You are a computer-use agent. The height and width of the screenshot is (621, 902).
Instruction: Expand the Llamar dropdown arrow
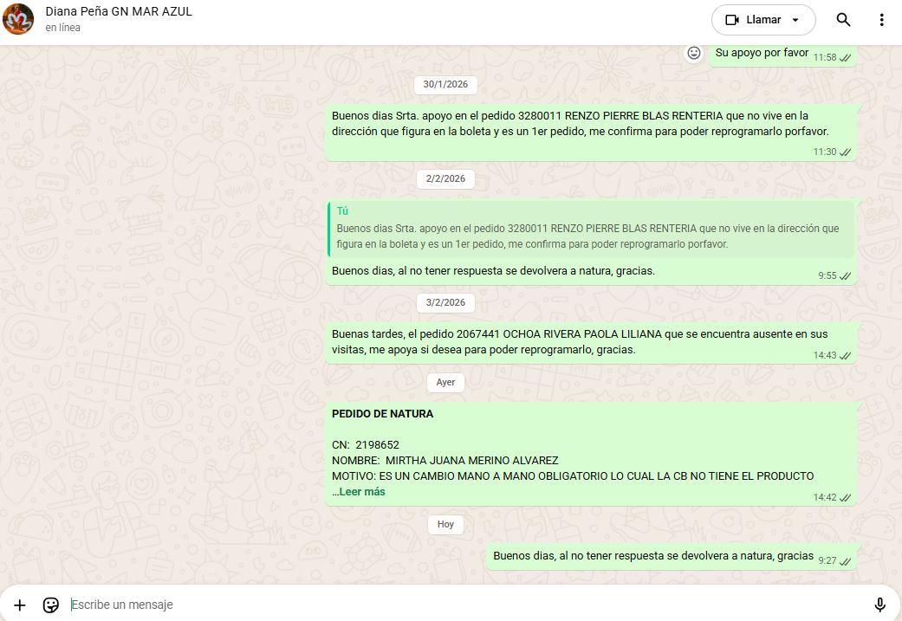point(796,20)
